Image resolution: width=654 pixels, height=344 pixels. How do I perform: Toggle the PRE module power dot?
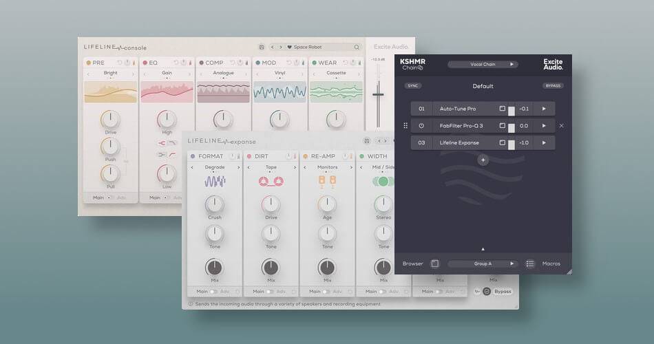(x=88, y=63)
